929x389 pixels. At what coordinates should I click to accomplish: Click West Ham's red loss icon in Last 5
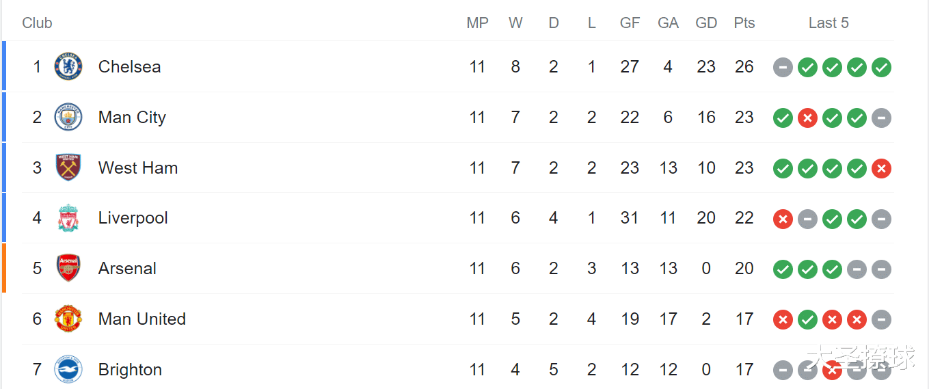tap(881, 168)
